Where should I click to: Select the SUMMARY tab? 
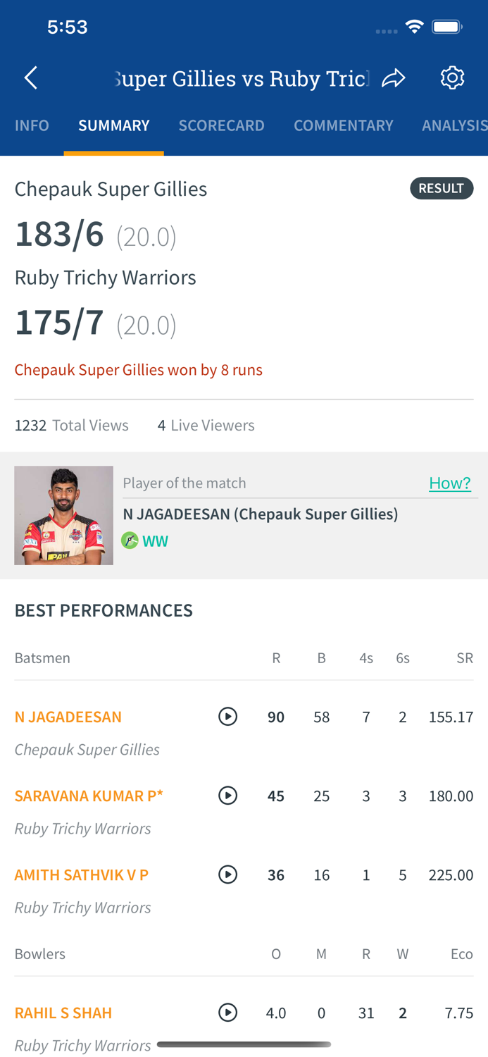pyautogui.click(x=114, y=125)
